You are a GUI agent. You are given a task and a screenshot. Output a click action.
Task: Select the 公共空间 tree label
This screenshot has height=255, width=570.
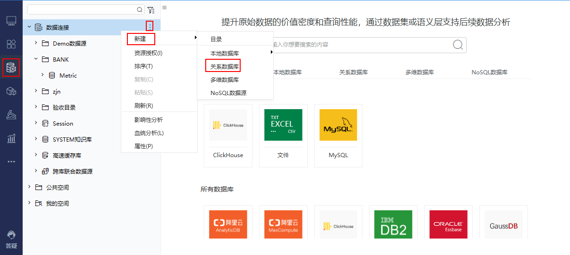[x=58, y=187]
